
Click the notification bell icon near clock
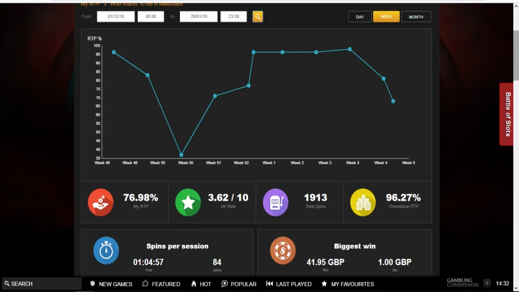tap(487, 283)
